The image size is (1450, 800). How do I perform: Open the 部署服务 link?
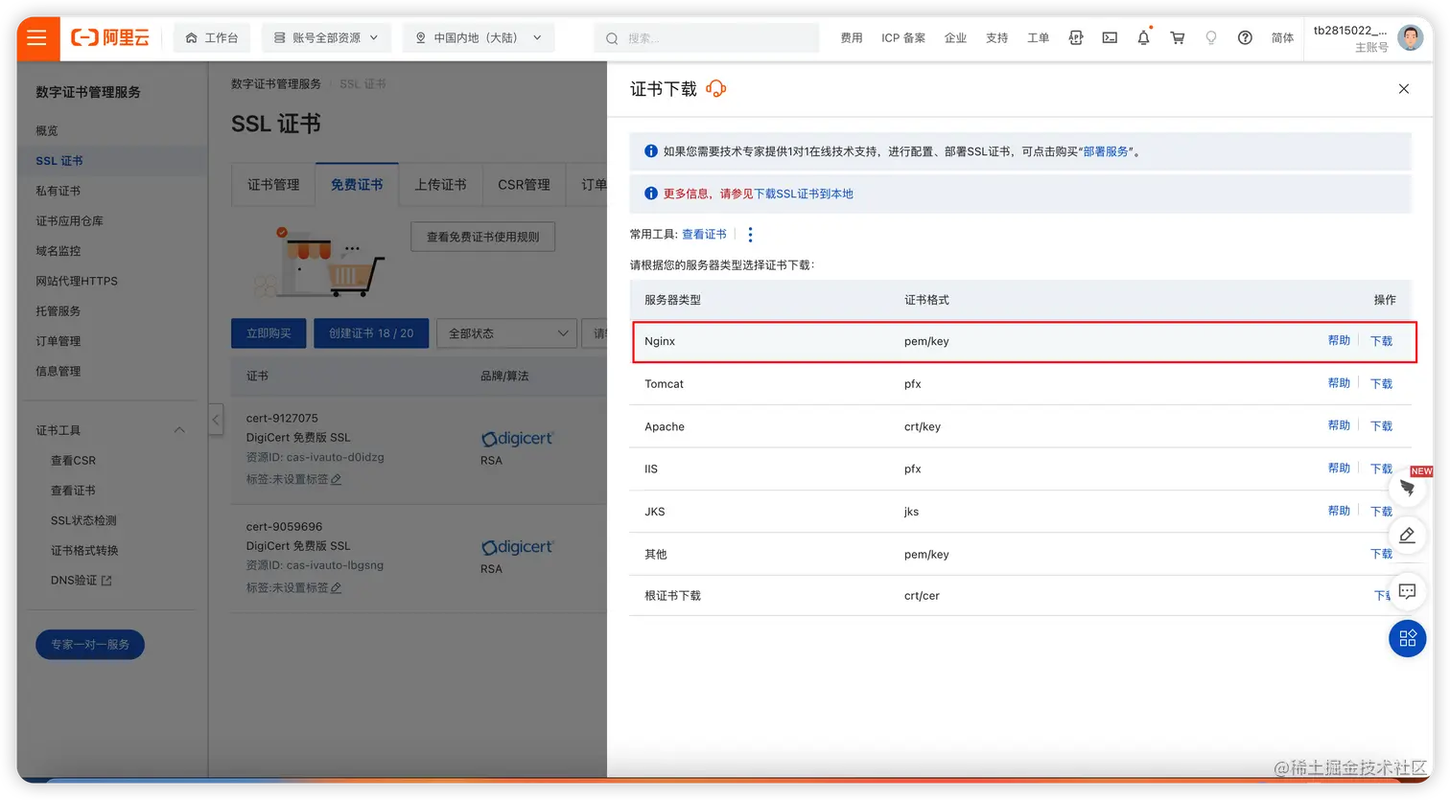pyautogui.click(x=1106, y=151)
